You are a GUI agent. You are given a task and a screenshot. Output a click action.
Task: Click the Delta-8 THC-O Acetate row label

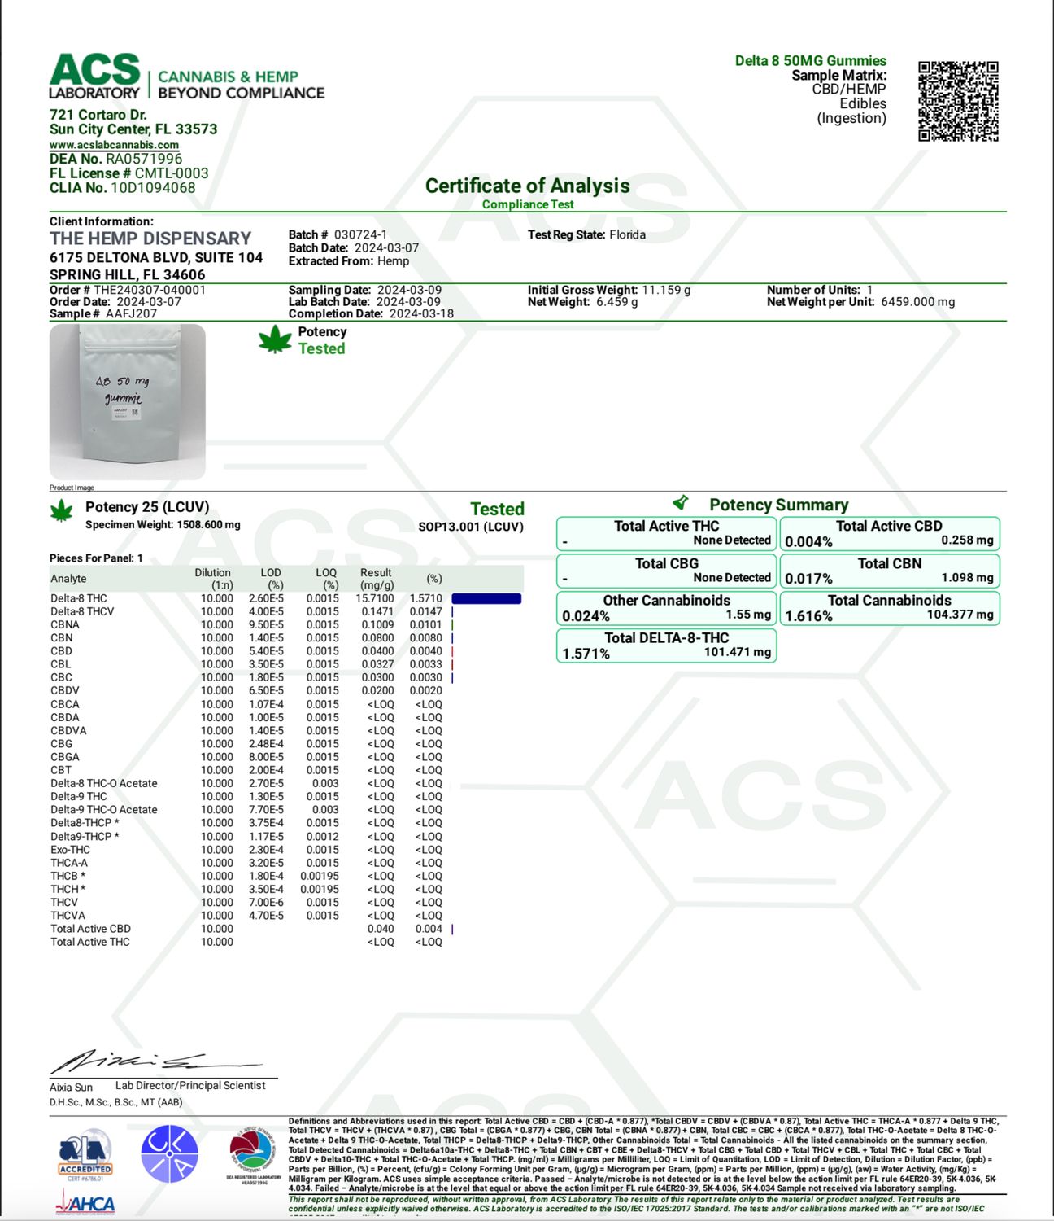pyautogui.click(x=104, y=783)
